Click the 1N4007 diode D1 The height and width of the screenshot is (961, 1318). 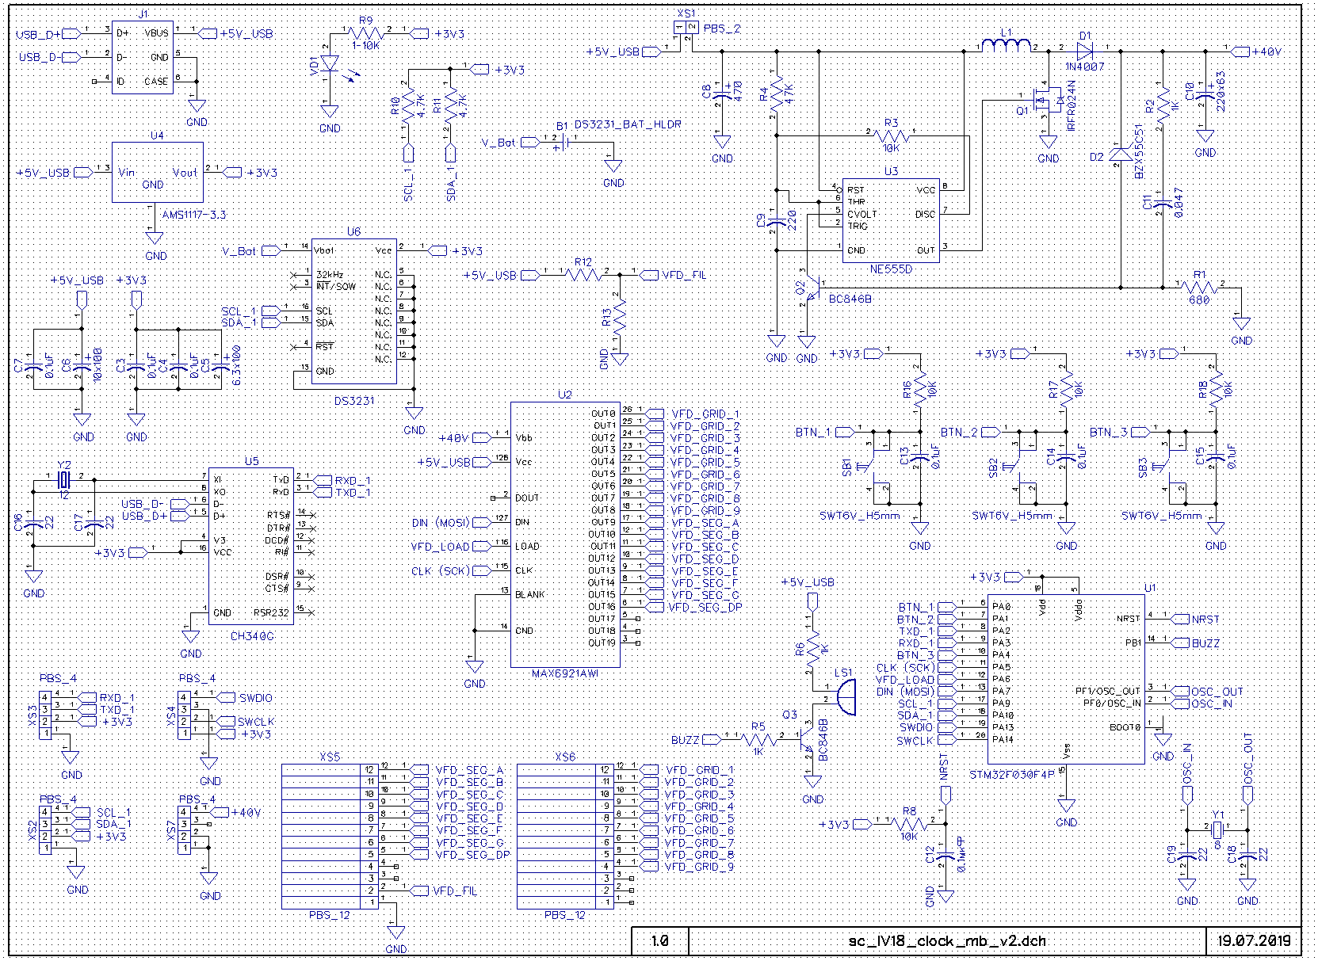pyautogui.click(x=1085, y=48)
